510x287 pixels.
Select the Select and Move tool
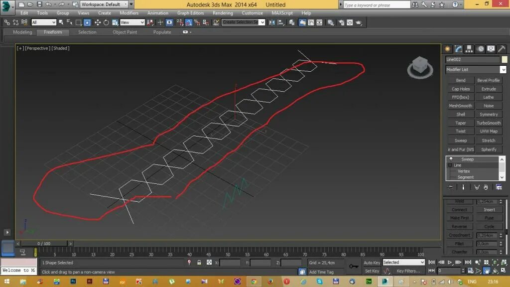(98, 22)
